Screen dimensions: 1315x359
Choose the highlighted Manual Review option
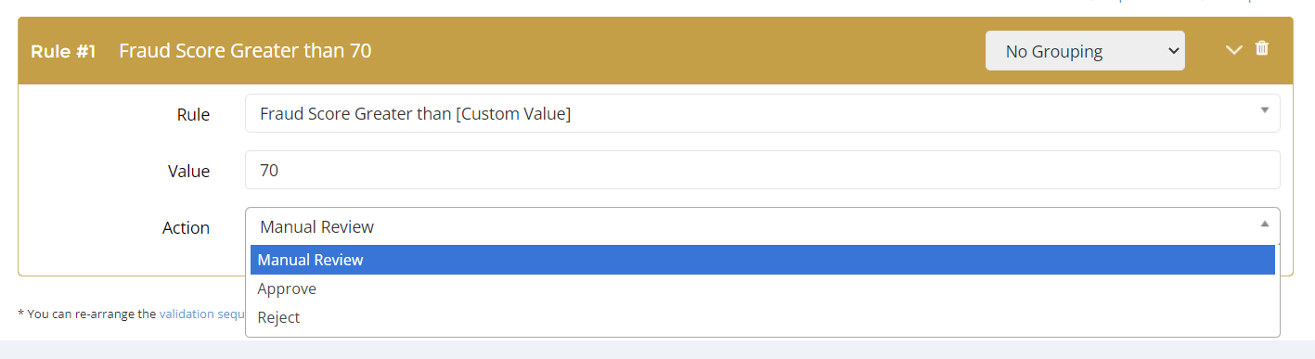tap(762, 260)
